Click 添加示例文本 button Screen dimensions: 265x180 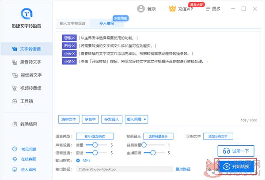coord(218,136)
